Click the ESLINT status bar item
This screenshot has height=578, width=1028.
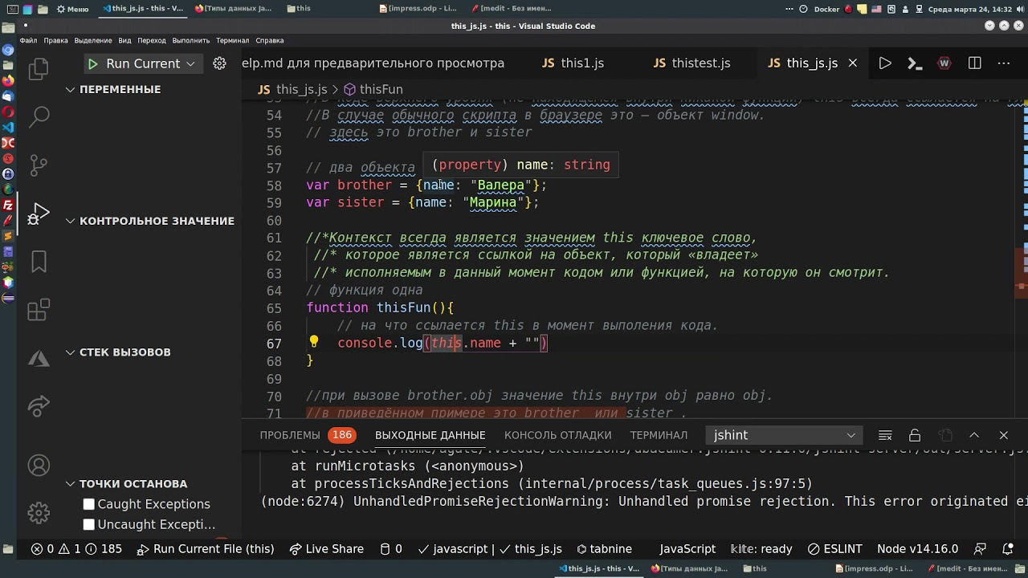[834, 549]
